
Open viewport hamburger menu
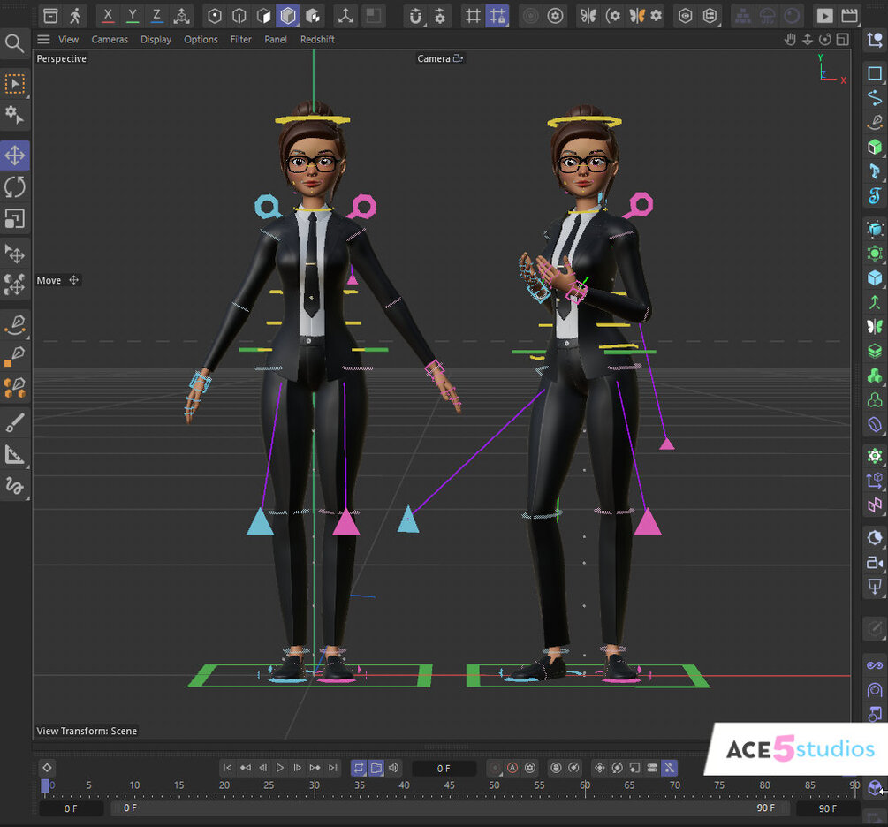point(43,39)
